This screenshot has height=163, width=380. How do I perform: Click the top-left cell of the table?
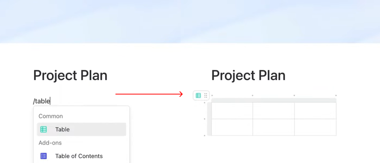(x=232, y=111)
